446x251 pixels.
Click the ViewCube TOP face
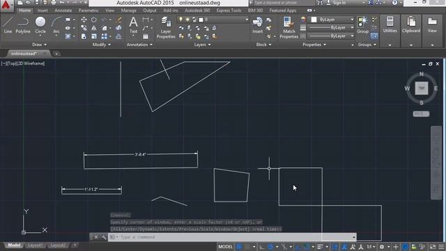[x=422, y=89]
